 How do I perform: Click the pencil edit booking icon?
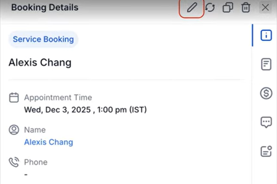(x=192, y=8)
